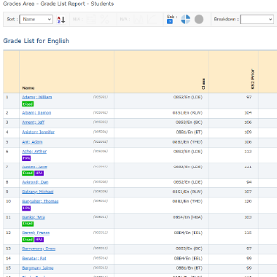Click Disad badge under Adams, William
The width and height of the screenshot is (277, 277).
[x=28, y=104]
